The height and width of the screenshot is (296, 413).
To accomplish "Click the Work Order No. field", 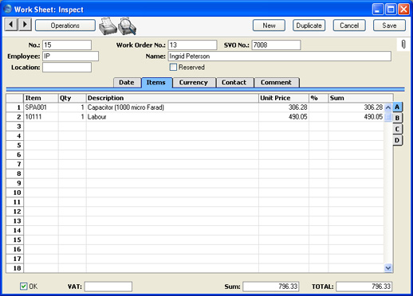I will [192, 45].
